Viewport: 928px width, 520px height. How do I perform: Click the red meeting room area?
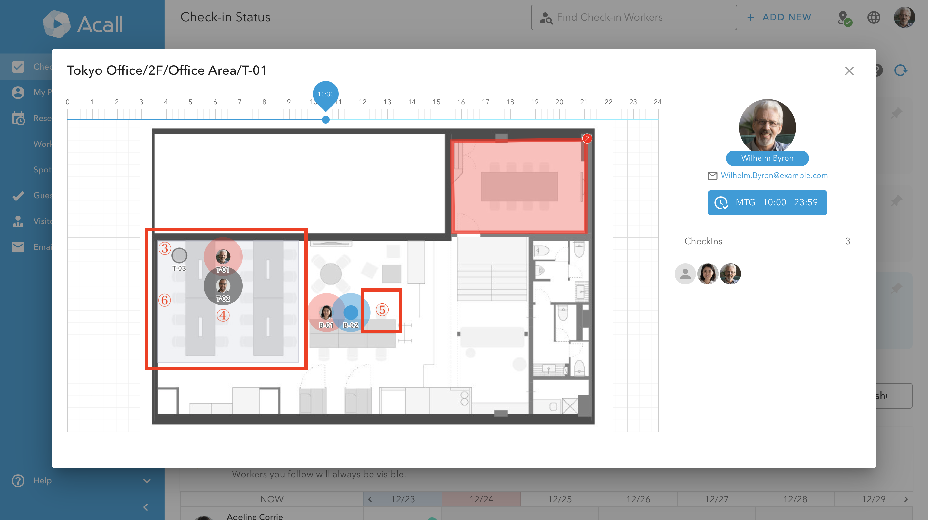(x=519, y=186)
